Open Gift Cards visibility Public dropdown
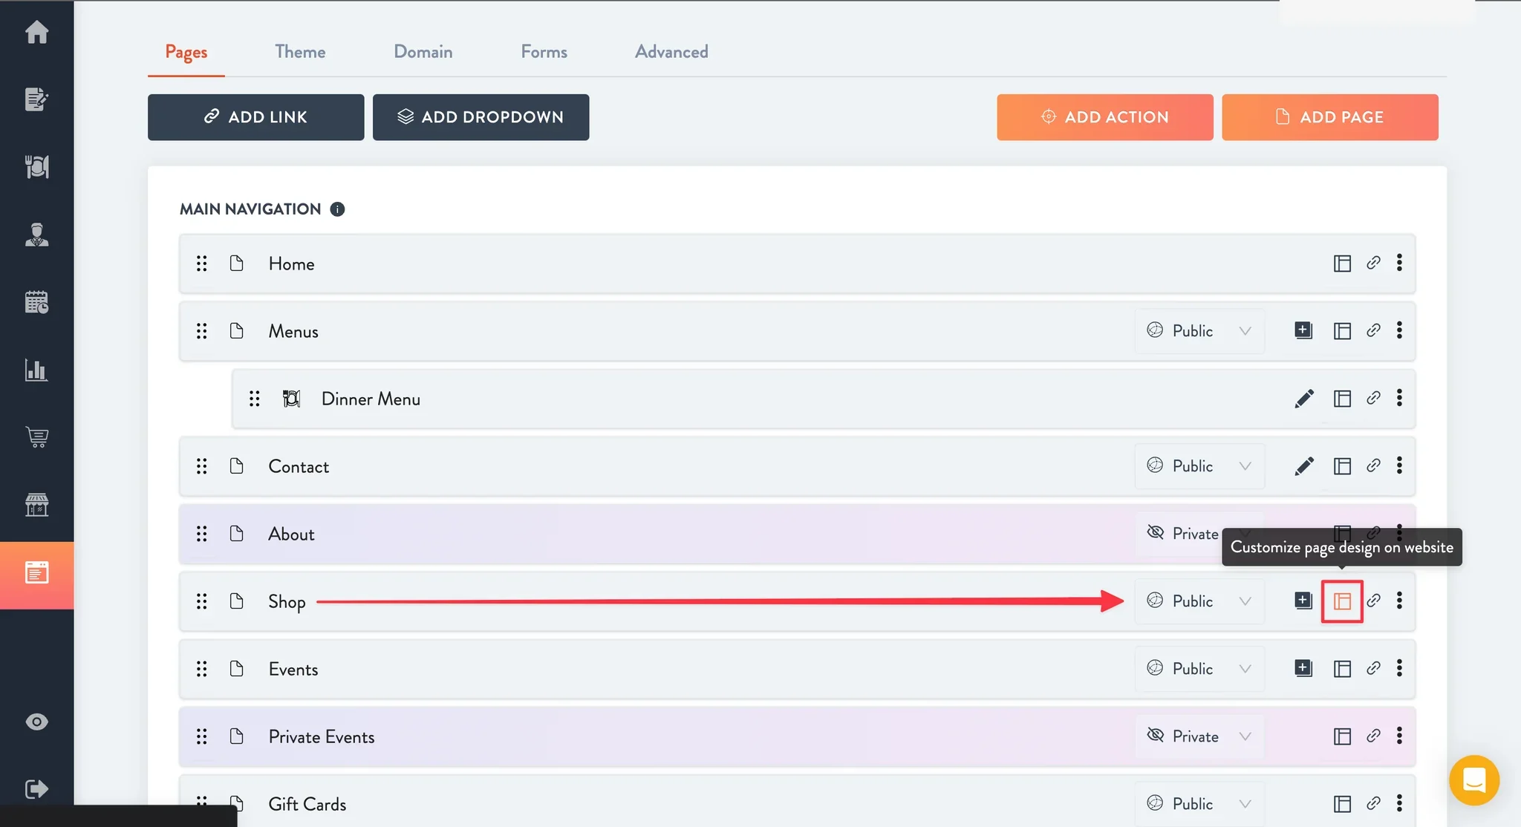The height and width of the screenshot is (827, 1521). coord(1199,804)
